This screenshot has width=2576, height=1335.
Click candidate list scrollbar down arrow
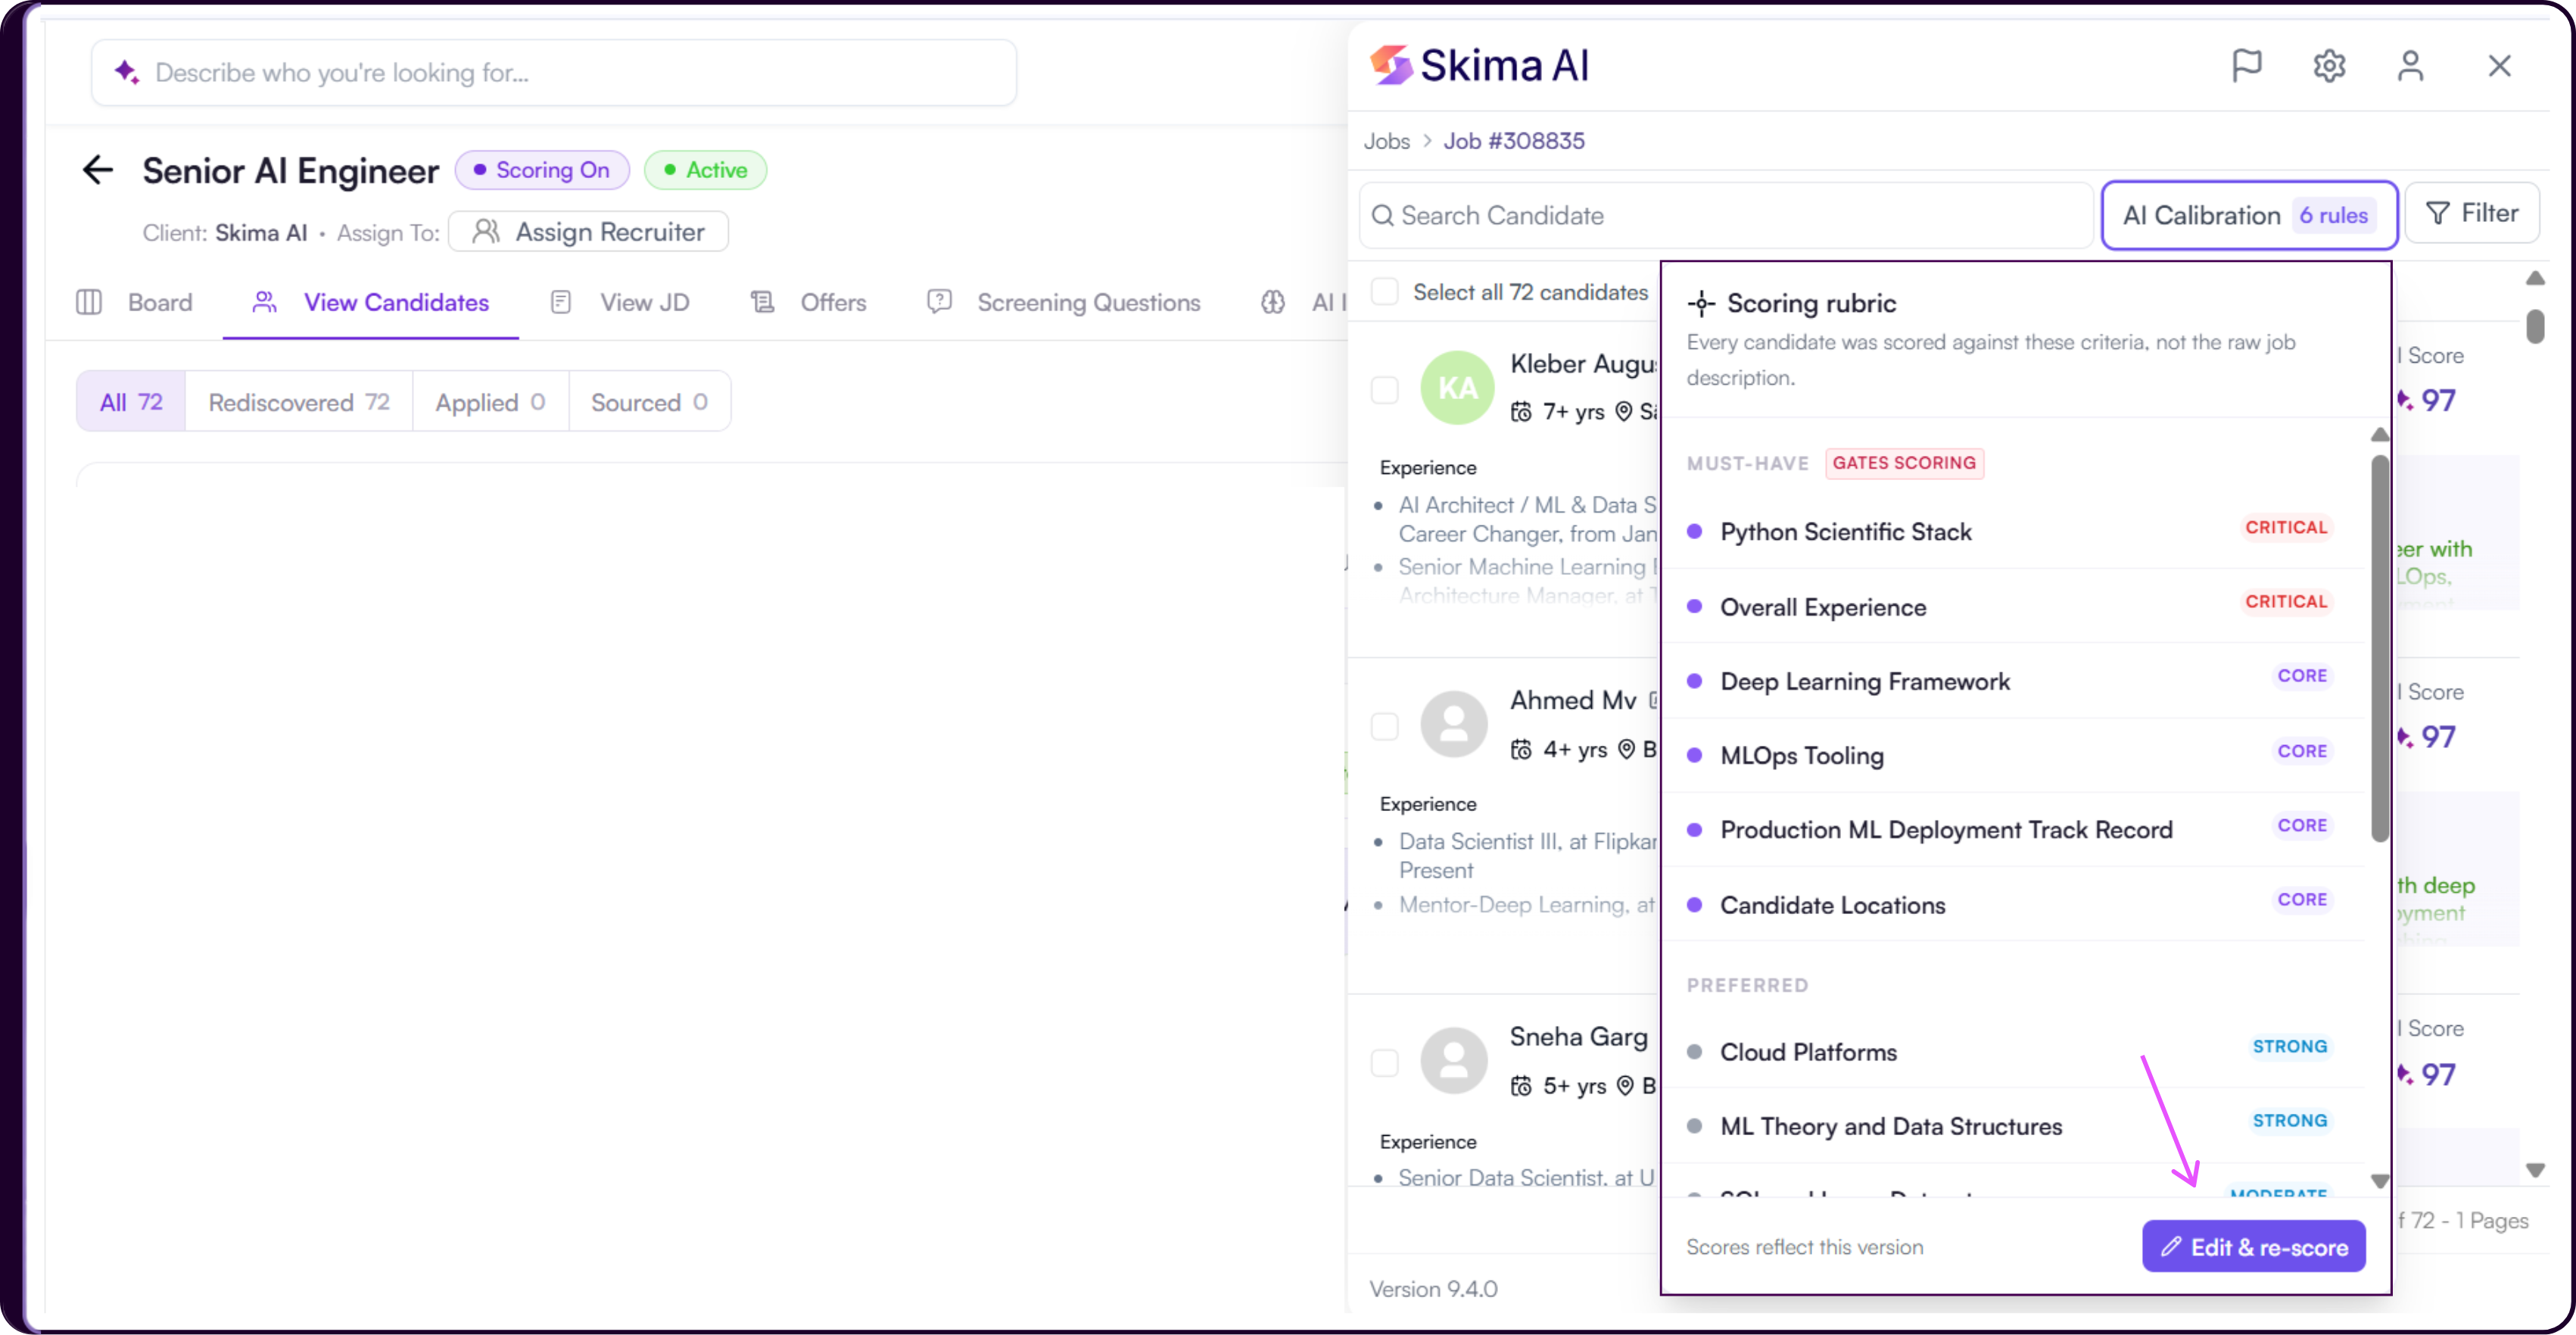click(2535, 1169)
